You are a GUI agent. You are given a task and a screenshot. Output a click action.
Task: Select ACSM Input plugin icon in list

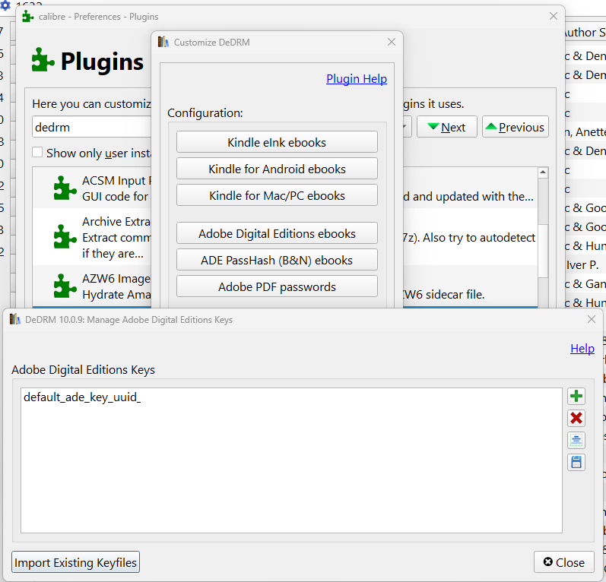(65, 188)
